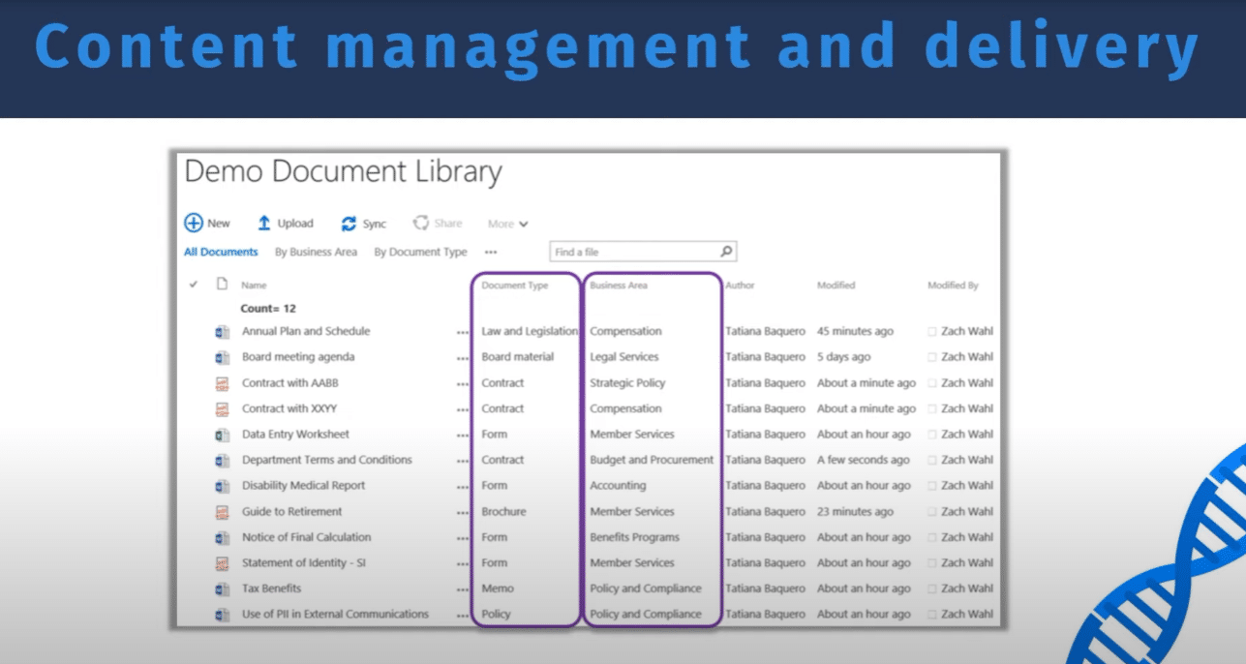Click the search magnifier icon
Screen dimensions: 1246x664
coord(727,252)
